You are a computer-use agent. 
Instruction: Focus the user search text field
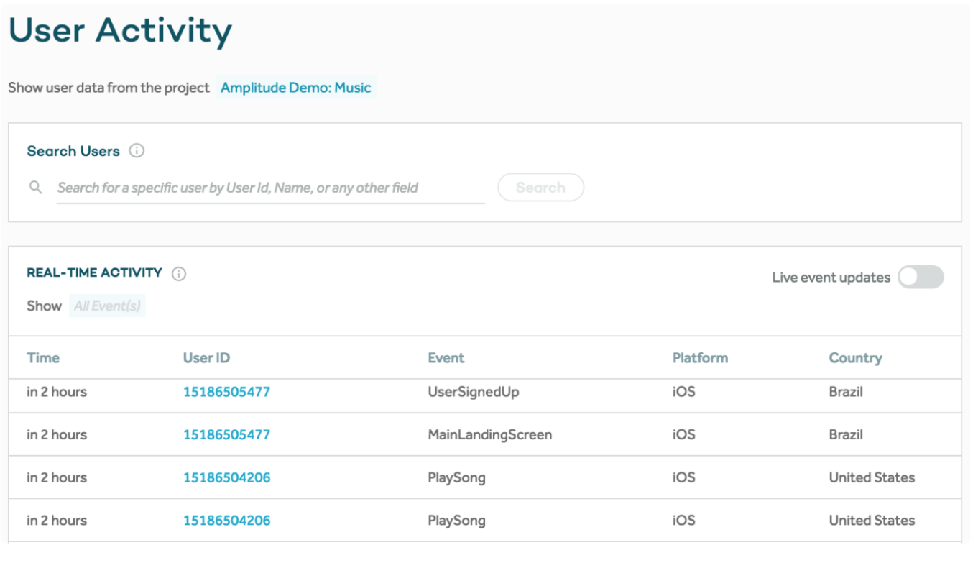pyautogui.click(x=270, y=188)
